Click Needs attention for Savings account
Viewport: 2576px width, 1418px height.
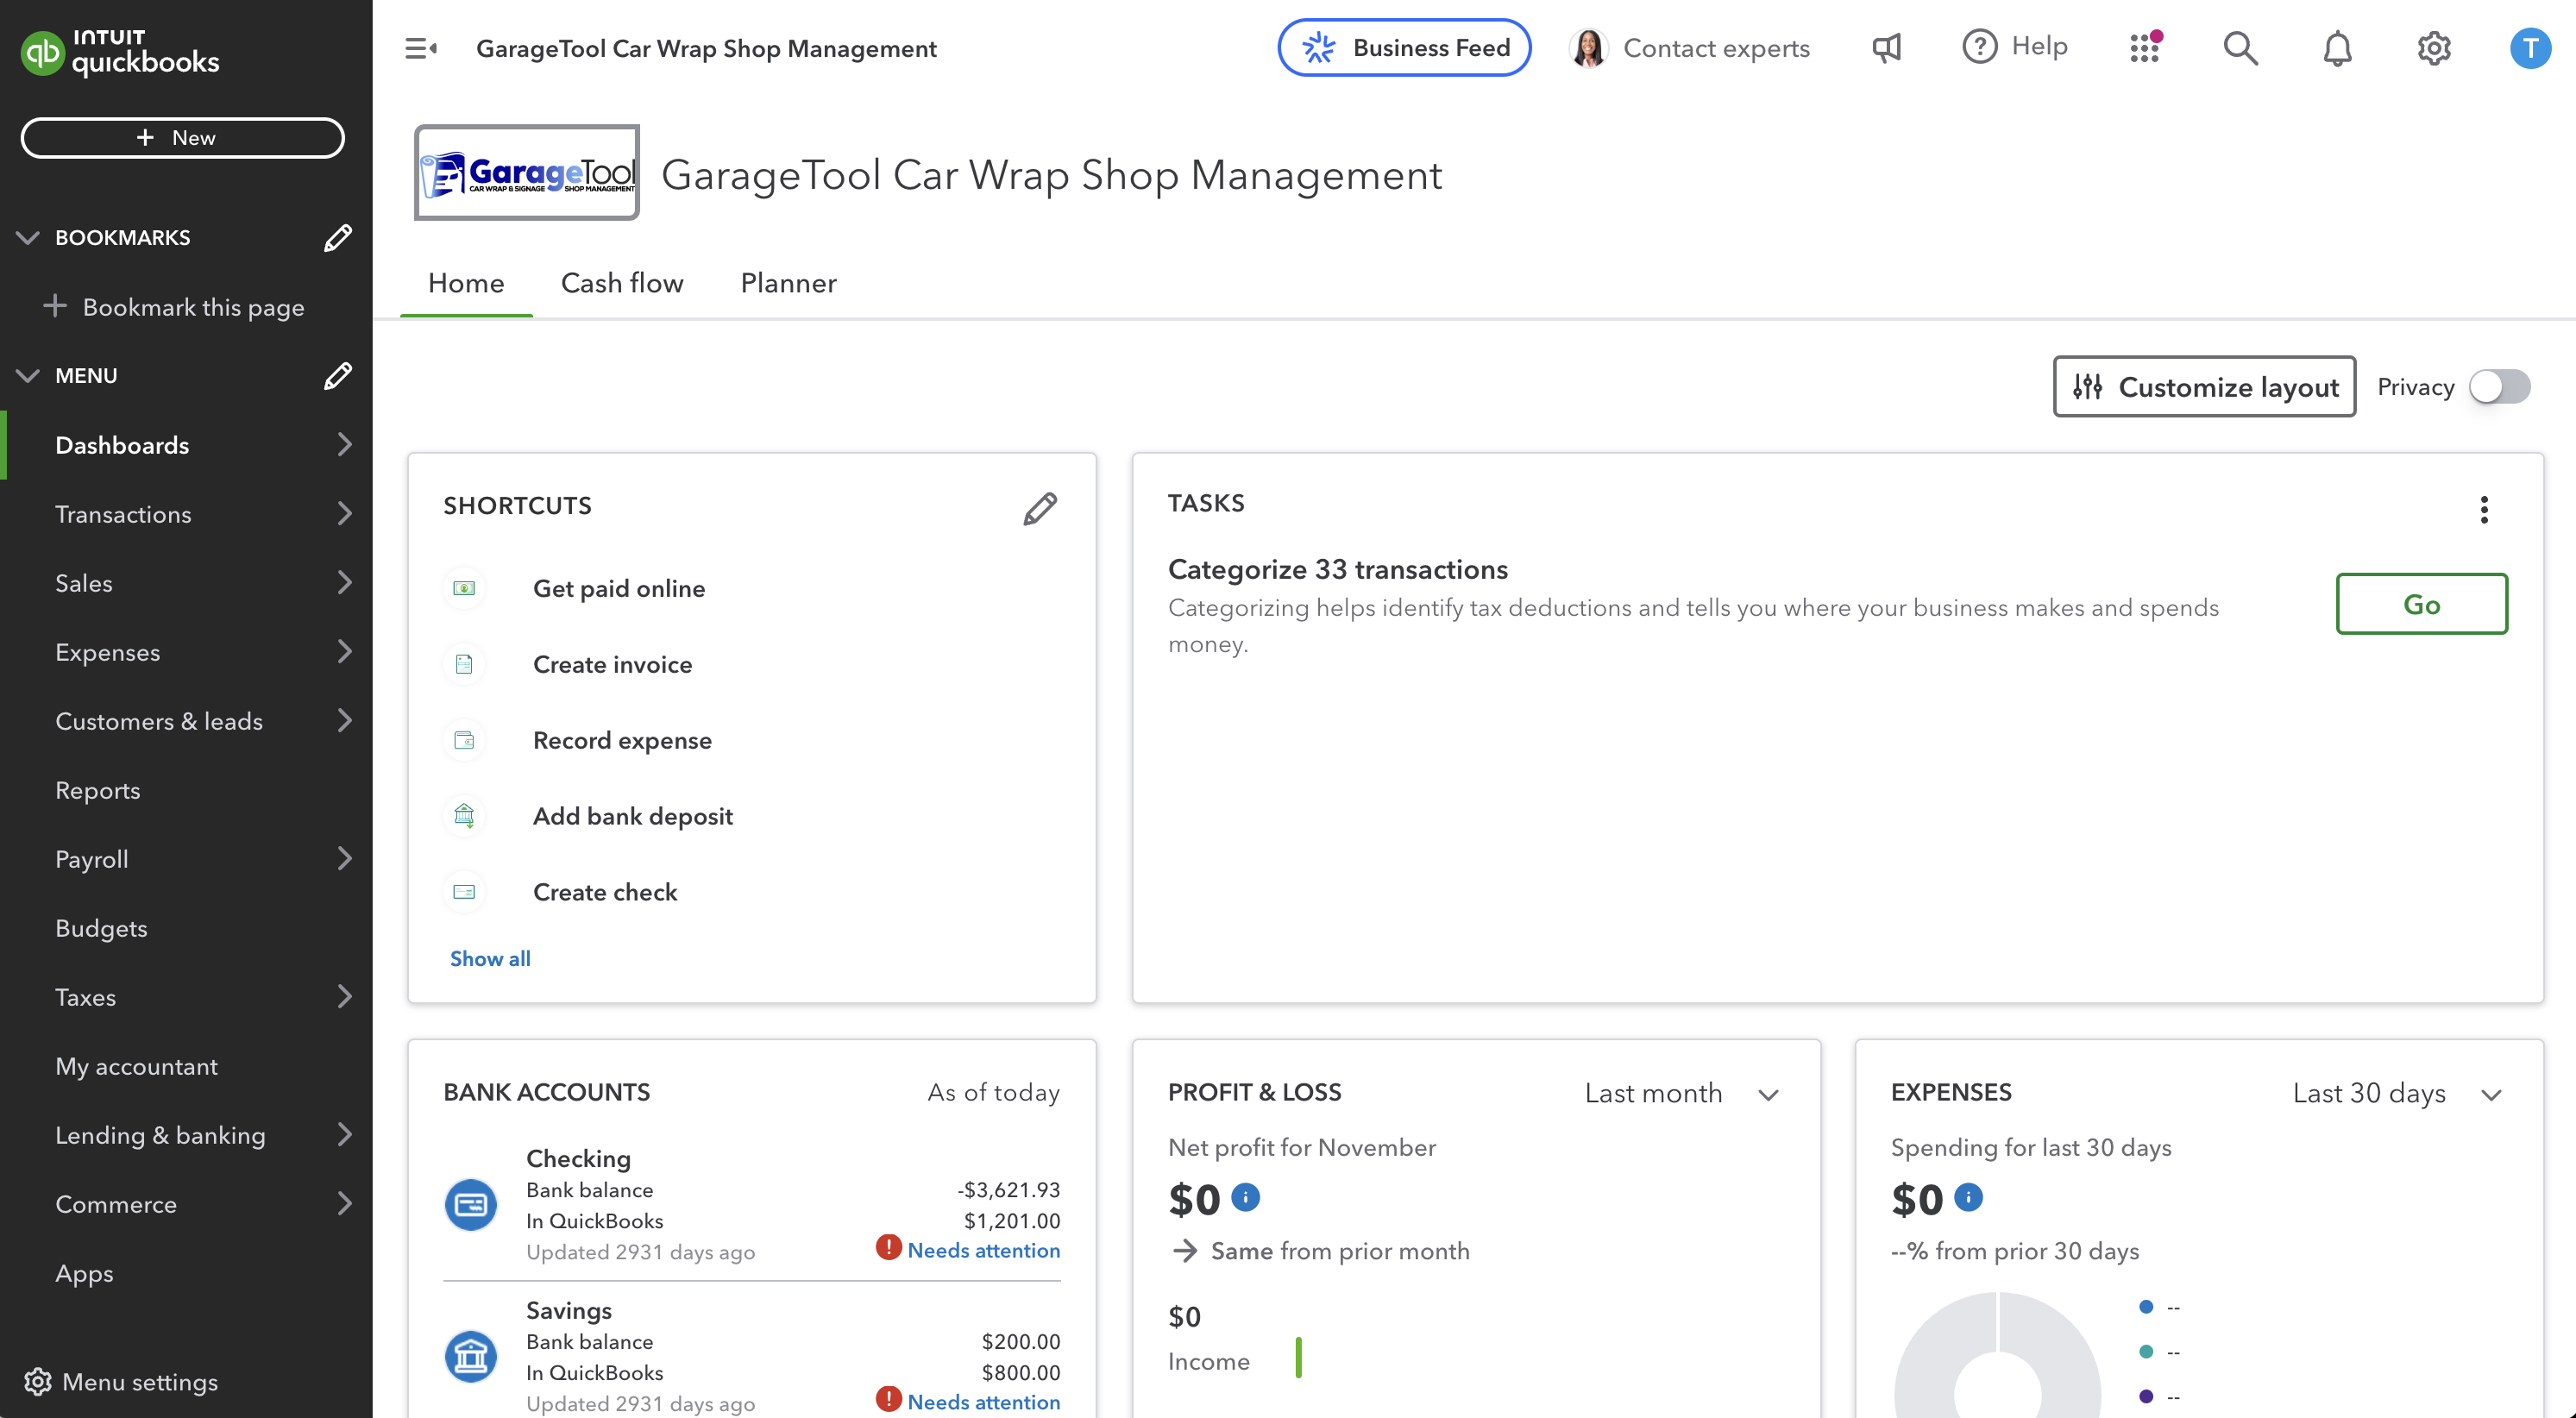983,1402
